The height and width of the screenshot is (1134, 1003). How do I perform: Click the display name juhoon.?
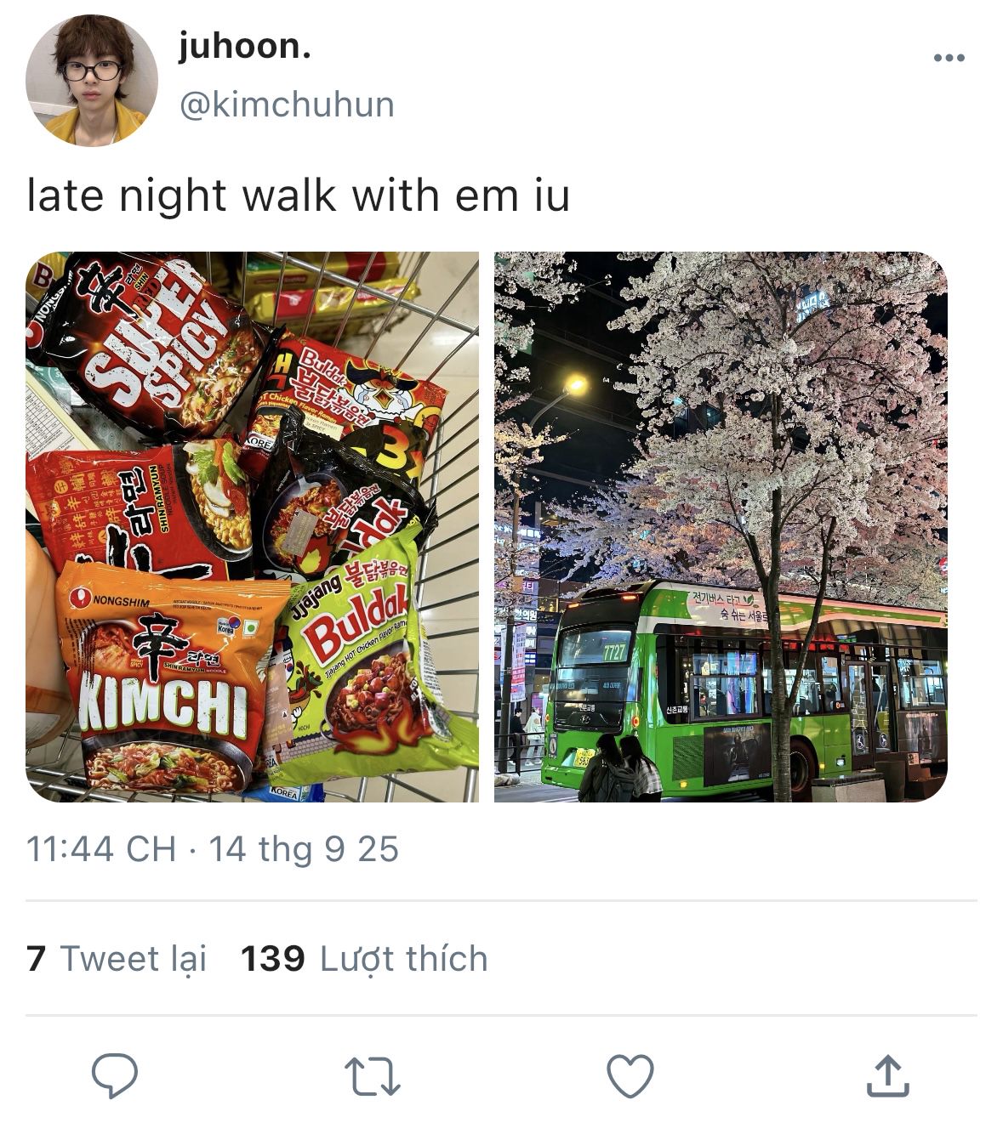coord(244,46)
